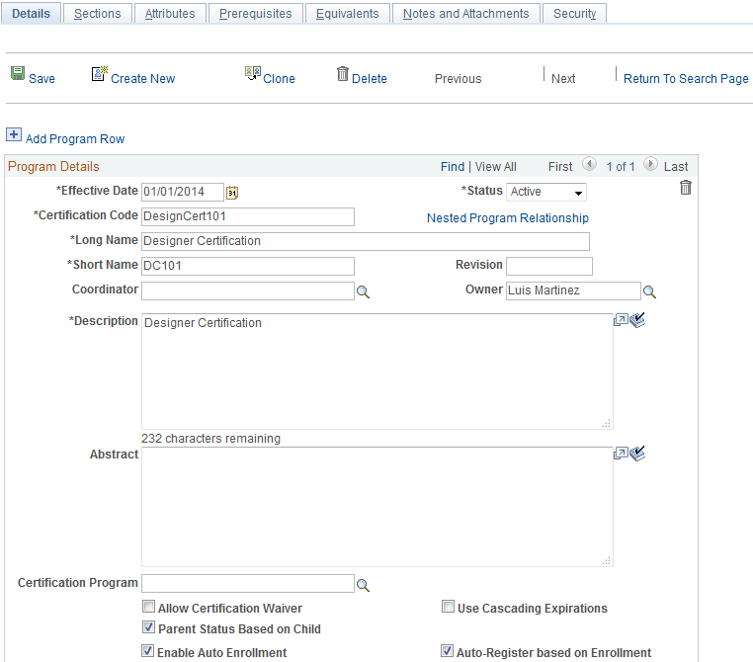Delete the Program Details row with trash icon

(686, 187)
